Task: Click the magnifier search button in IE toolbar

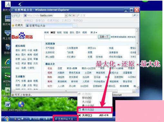Action: (134, 15)
